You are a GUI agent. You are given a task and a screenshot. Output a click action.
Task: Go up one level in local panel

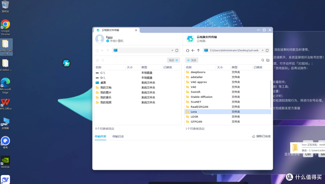[108, 50]
